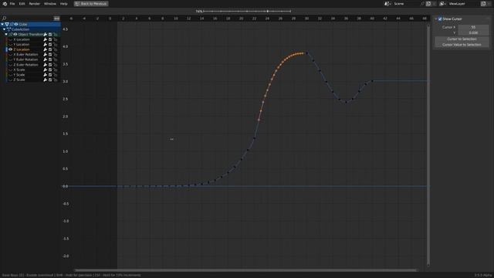The image size is (494, 278).
Task: Toggle the Show Cursor checkbox
Action: [x=440, y=19]
